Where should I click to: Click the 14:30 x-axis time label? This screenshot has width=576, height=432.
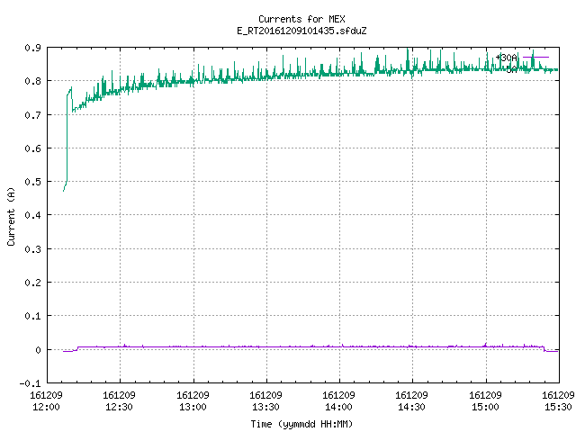[411, 407]
